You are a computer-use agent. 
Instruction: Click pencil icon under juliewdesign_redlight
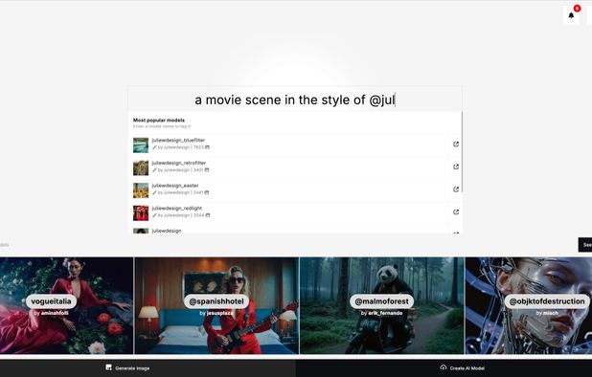click(x=154, y=215)
